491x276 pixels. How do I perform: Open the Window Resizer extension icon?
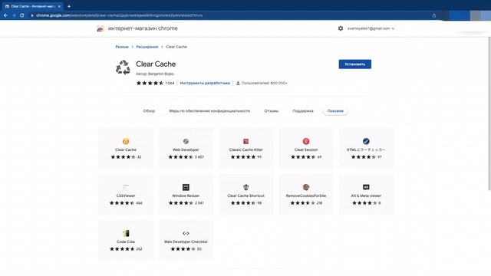click(x=186, y=187)
